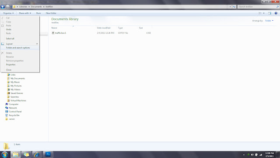Open Internet Explorer from taskbar

tap(37, 154)
